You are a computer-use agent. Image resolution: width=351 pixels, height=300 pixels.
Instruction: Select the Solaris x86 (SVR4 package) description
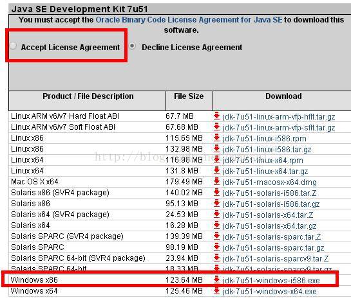tap(60, 193)
